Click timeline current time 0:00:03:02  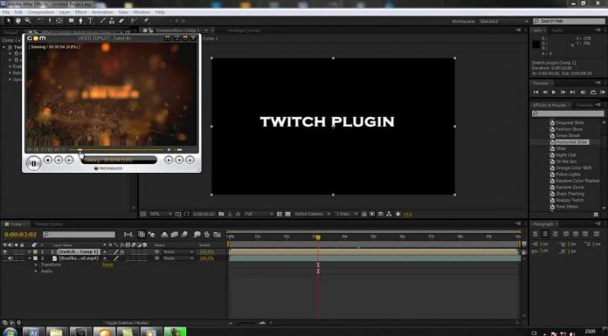pos(20,235)
